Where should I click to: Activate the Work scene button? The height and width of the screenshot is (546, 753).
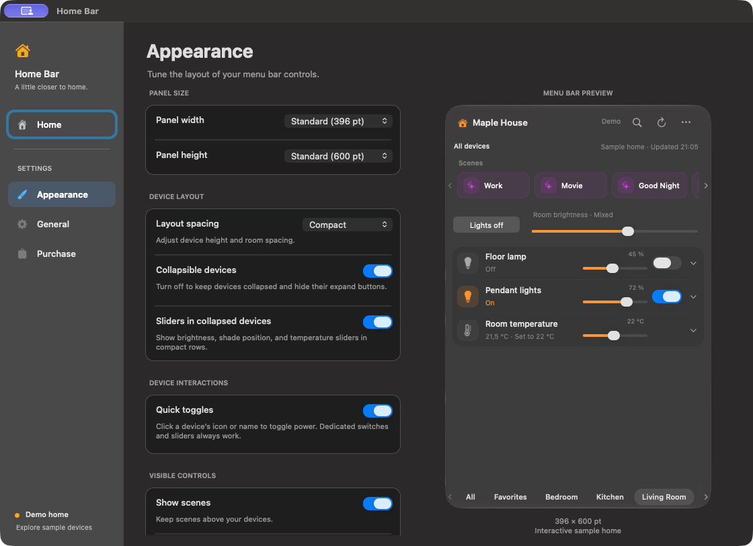coord(493,186)
